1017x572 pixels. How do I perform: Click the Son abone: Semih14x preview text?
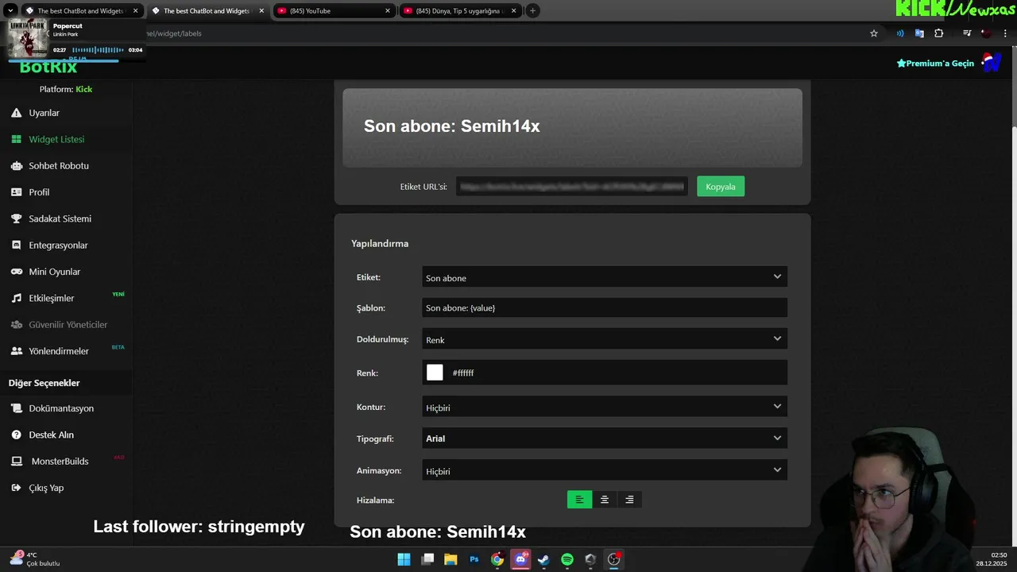(451, 126)
